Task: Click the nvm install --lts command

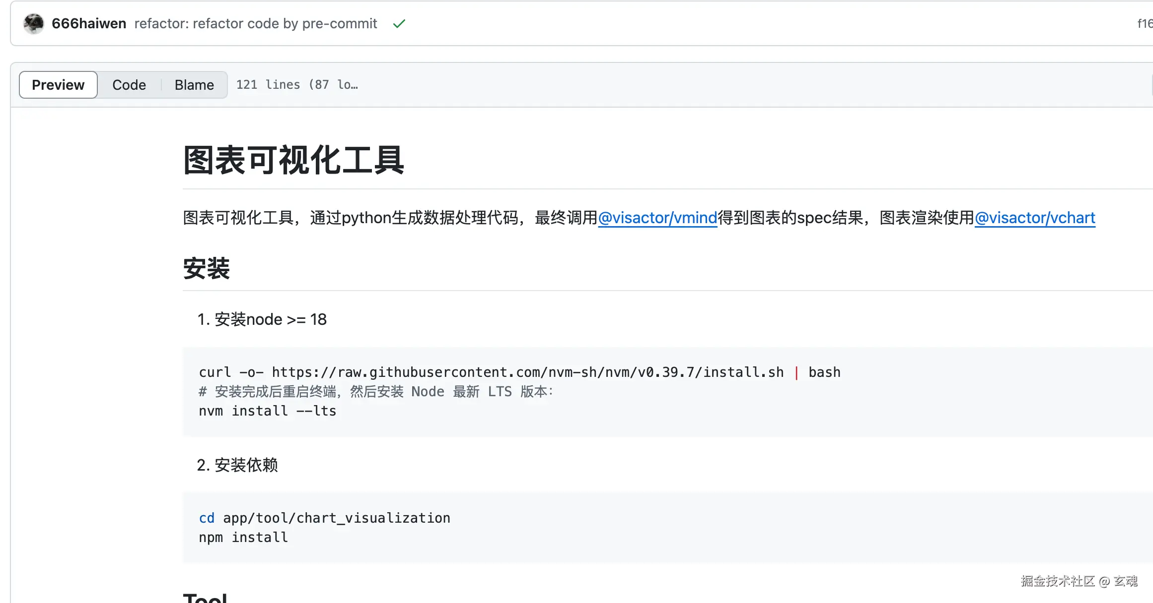Action: click(x=268, y=411)
